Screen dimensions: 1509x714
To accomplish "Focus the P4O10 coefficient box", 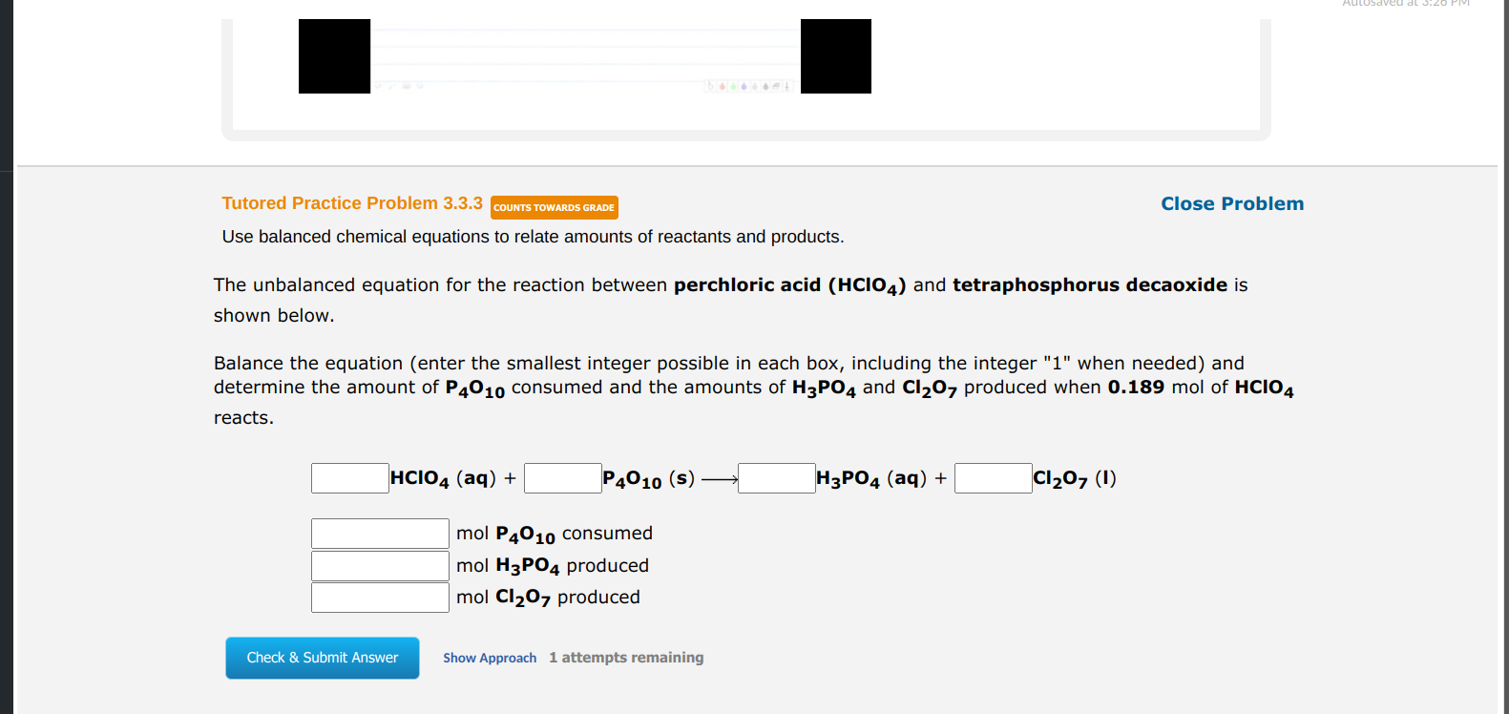I will point(562,478).
